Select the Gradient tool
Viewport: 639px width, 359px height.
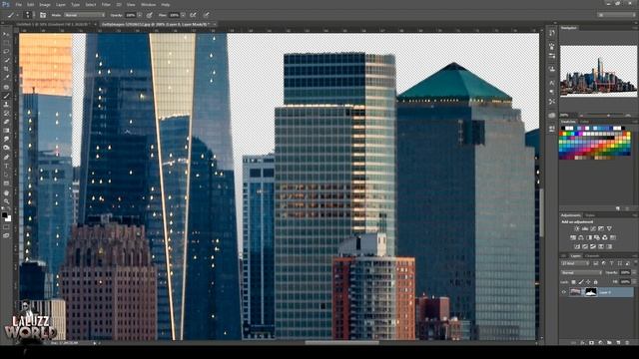6,131
